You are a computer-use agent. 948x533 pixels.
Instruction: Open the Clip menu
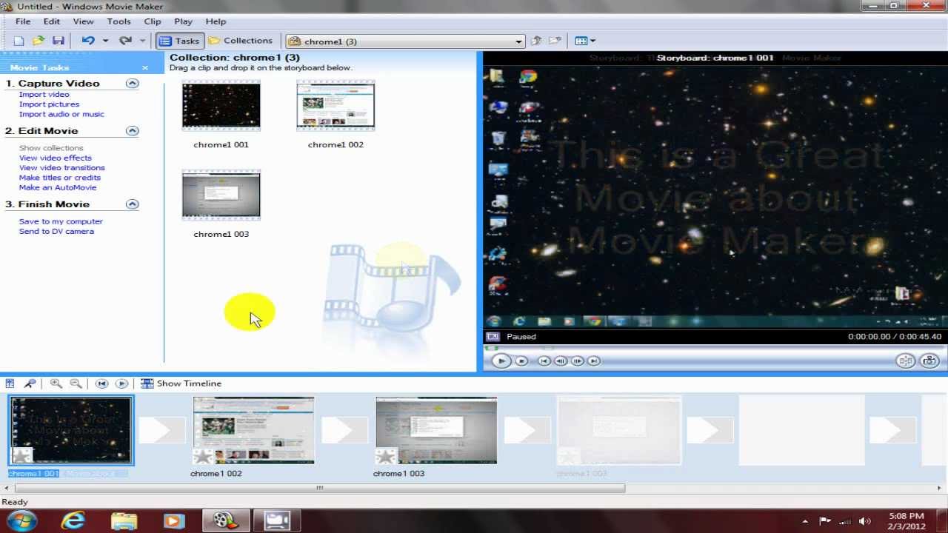(x=153, y=21)
